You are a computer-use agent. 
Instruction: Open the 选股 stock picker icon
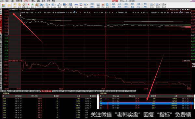(x=64, y=5)
